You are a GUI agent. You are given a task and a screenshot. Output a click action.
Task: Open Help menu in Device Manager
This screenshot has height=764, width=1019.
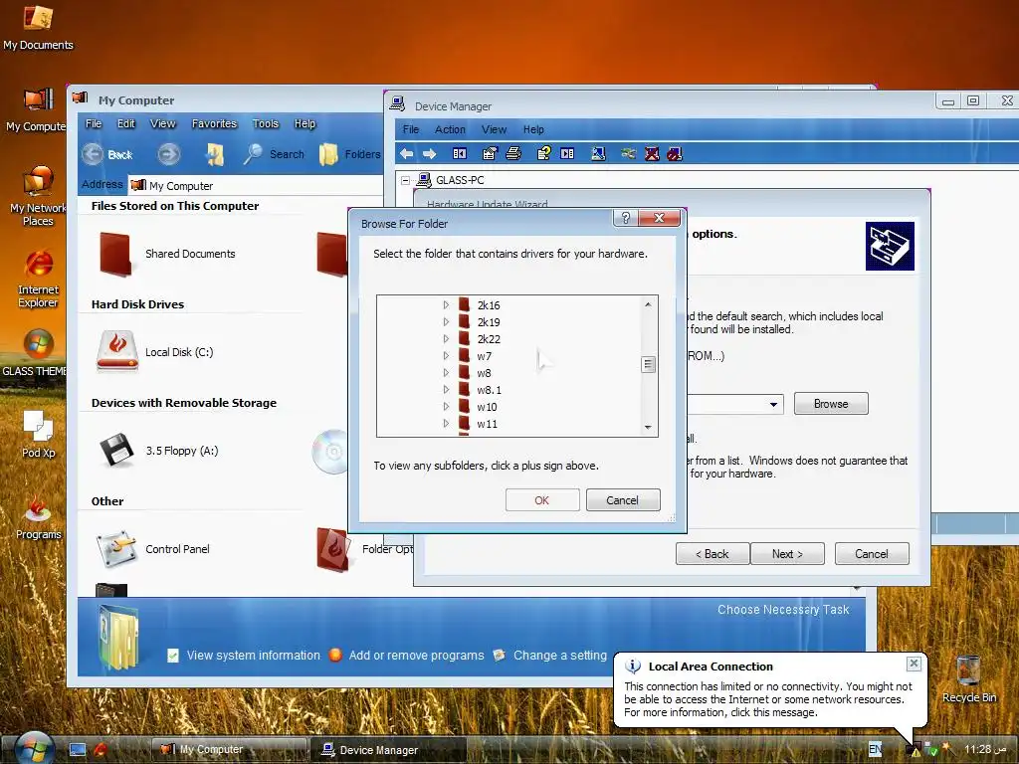(x=533, y=129)
